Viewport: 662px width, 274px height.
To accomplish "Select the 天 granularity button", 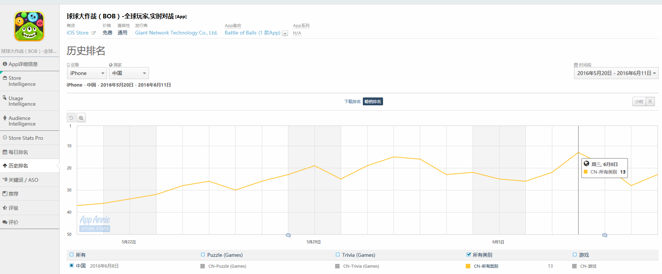I will [650, 102].
